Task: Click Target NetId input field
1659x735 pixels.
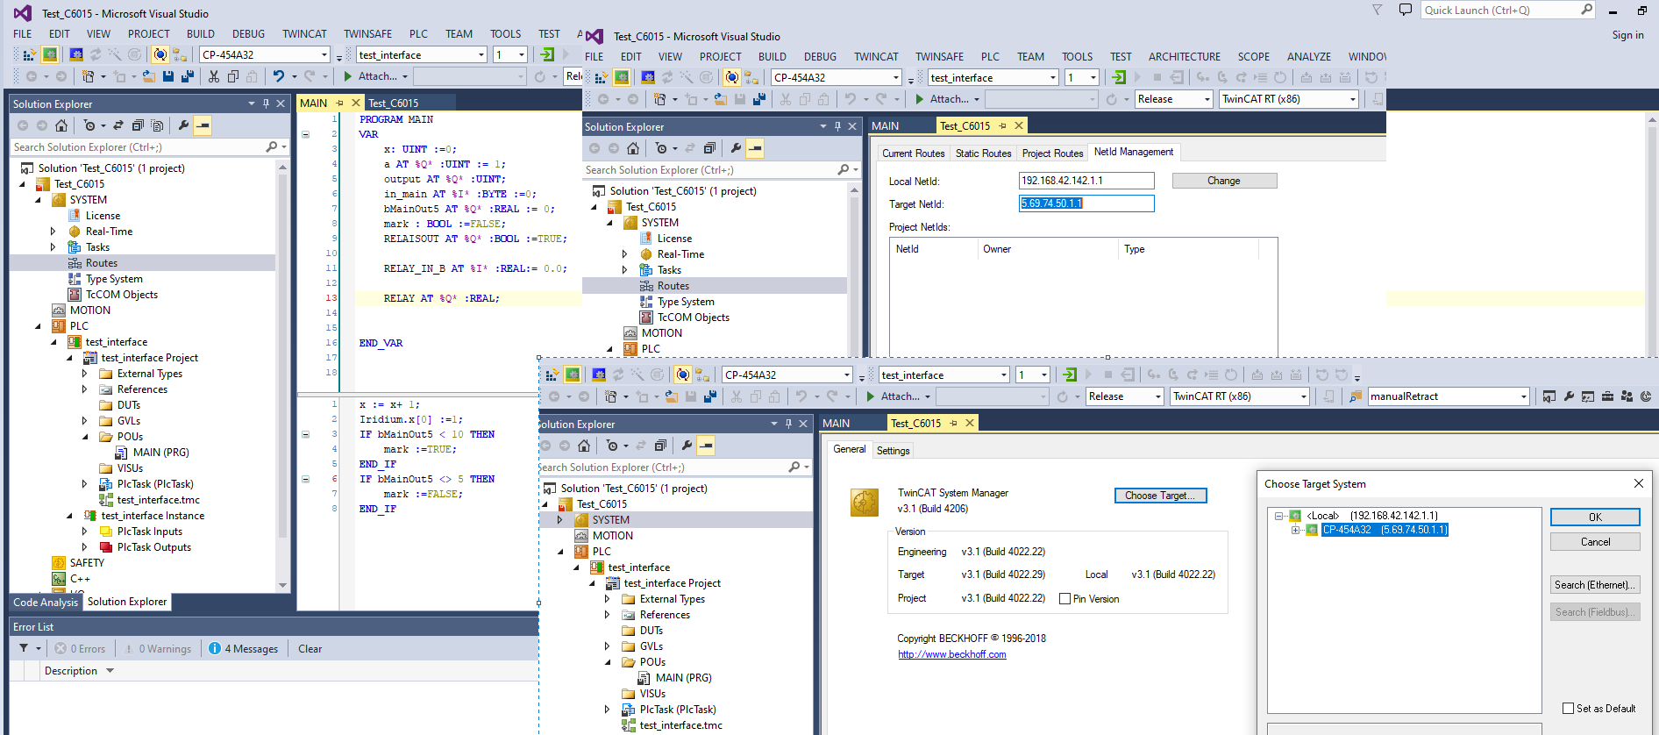Action: pyautogui.click(x=1086, y=203)
